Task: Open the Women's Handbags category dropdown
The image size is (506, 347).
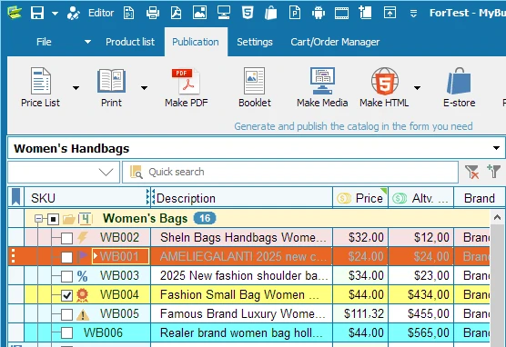Action: (496, 148)
